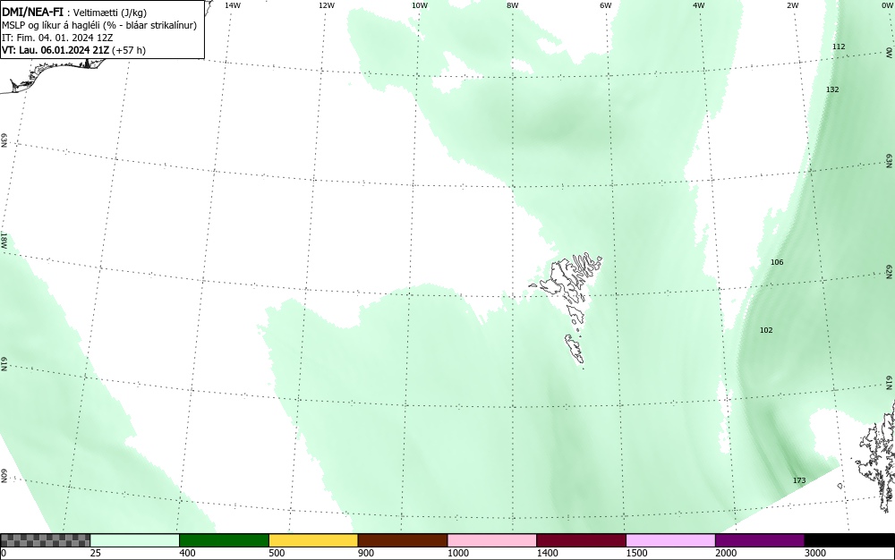Click the MSLP og líkur á hagléli line

99,25
